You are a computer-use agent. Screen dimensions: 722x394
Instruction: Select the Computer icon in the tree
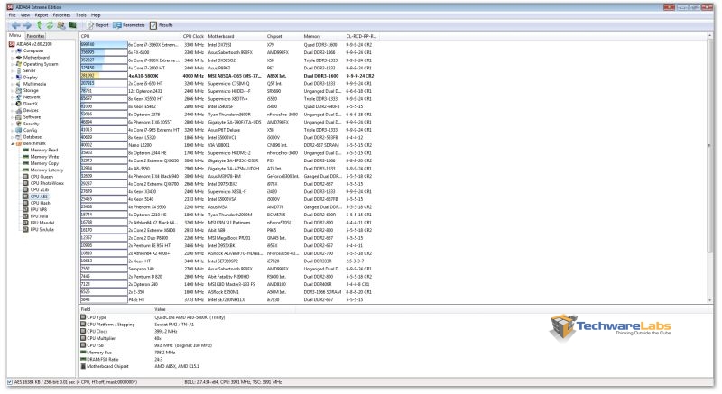[19, 51]
